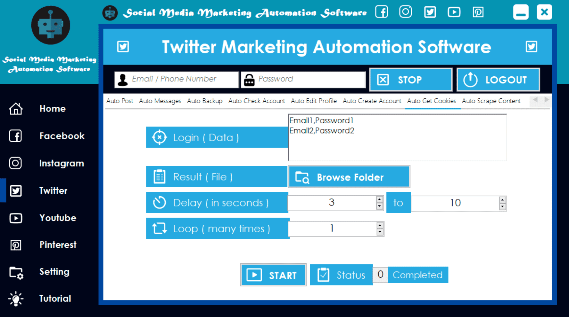Screen dimensions: 569x317
Task: Click the minimum delay value field
Action: coord(332,203)
